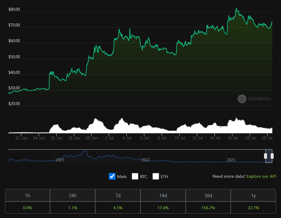
Task: Click the 2. Jul date label
Action: [x=109, y=138]
